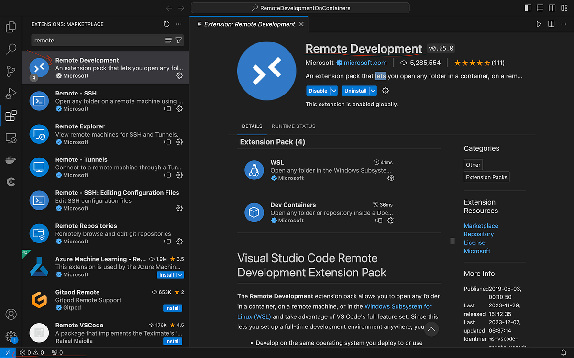Open Remote Explorer in activity bar

(x=11, y=138)
